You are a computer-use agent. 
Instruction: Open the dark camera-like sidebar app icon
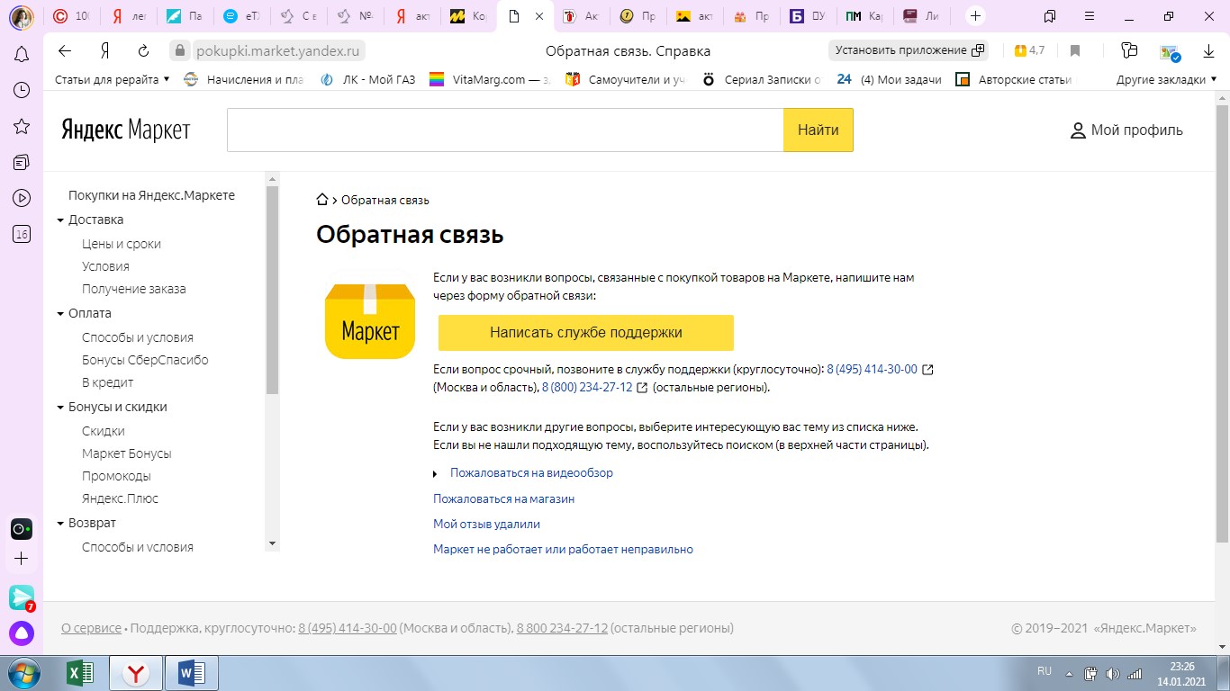point(22,528)
